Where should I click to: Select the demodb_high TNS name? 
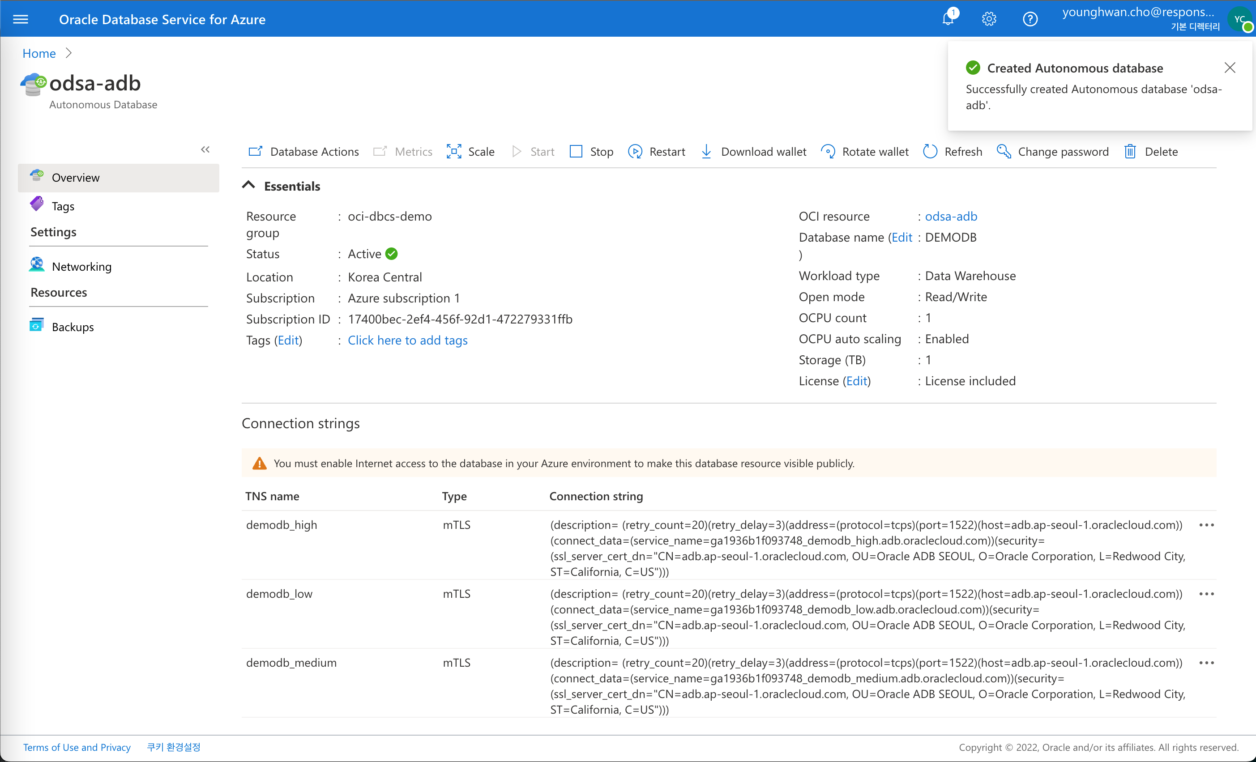point(282,524)
